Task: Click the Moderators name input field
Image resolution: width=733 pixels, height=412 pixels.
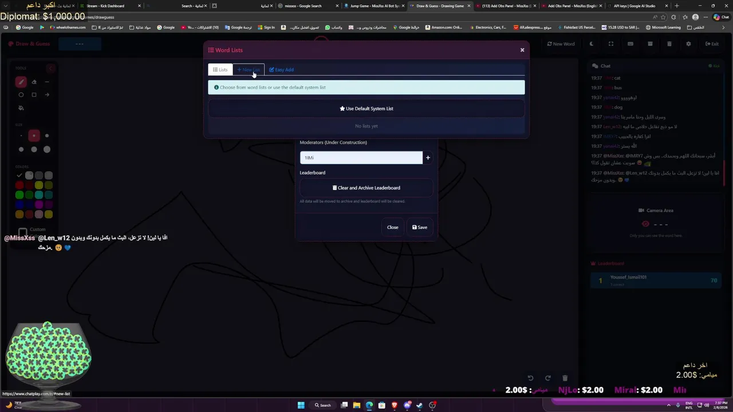Action: (361, 157)
